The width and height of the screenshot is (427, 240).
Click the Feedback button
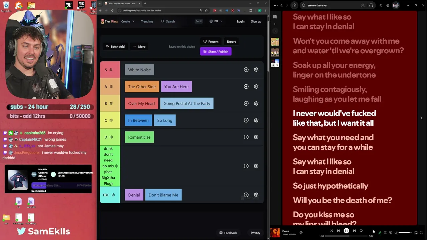point(228,233)
